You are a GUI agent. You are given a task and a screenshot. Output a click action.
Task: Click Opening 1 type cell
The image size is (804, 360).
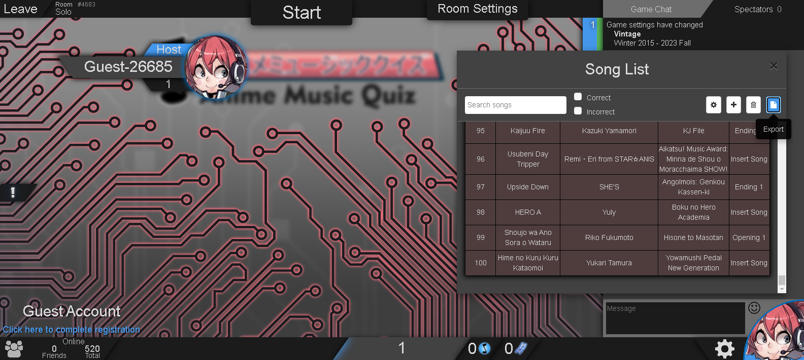(749, 237)
